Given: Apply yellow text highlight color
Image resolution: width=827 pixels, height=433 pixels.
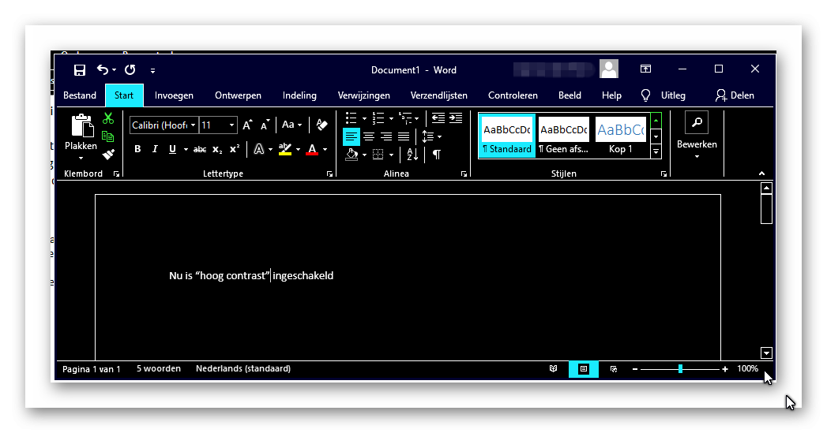Looking at the screenshot, I should (x=285, y=150).
